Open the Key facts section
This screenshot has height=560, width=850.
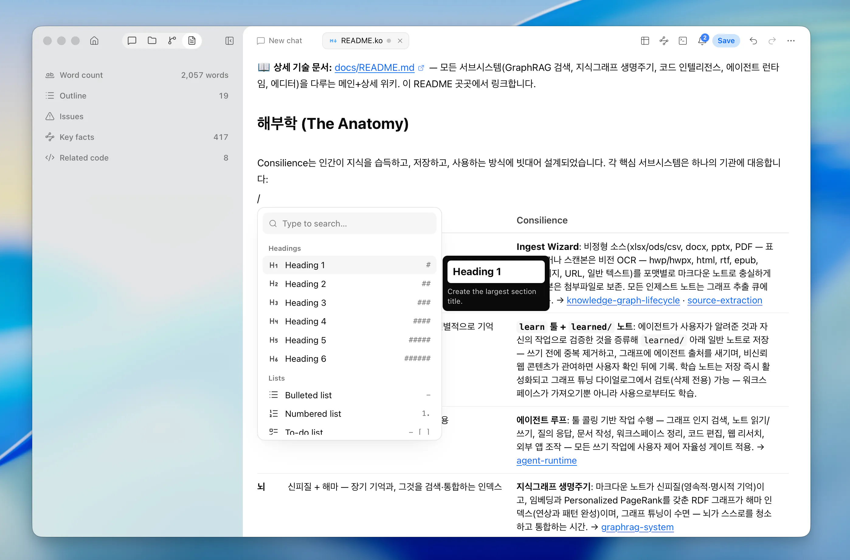point(137,137)
